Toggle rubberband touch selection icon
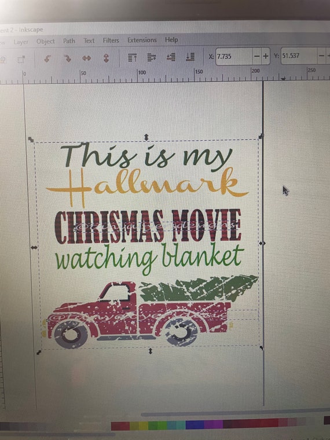The width and height of the screenshot is (330, 440). point(21,60)
